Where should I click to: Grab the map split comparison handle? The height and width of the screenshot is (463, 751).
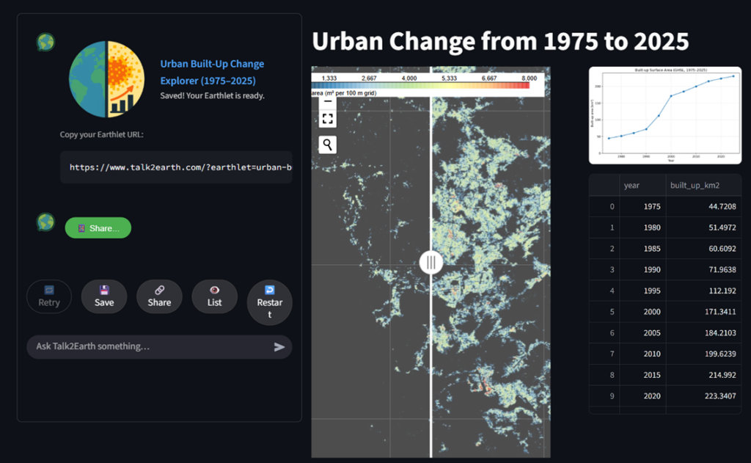[431, 262]
